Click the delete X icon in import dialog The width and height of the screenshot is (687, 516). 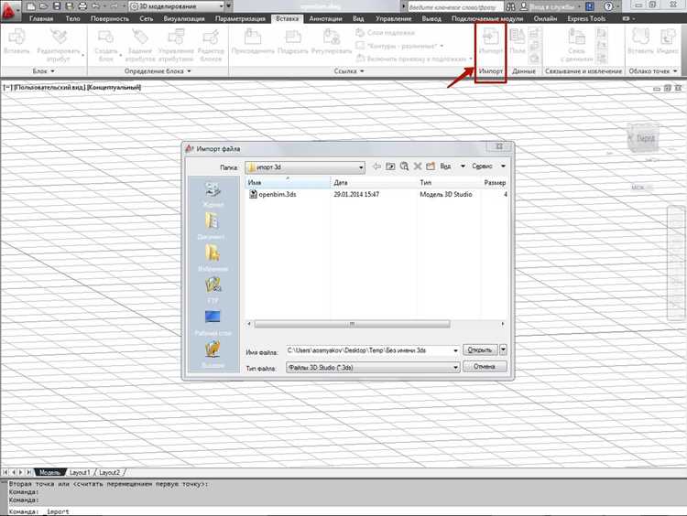(x=418, y=167)
